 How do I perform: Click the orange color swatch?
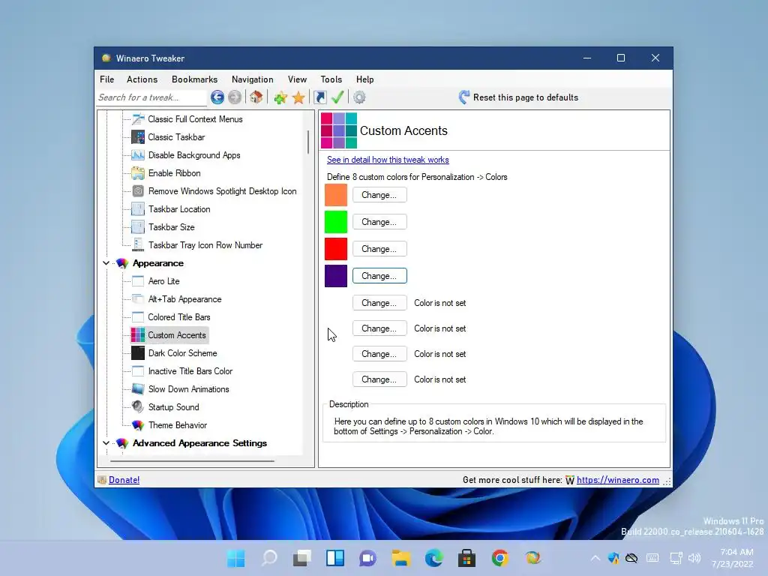pos(336,195)
